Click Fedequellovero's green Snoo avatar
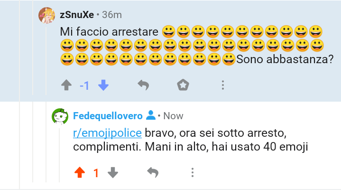This screenshot has height=190, width=341. 60,116
